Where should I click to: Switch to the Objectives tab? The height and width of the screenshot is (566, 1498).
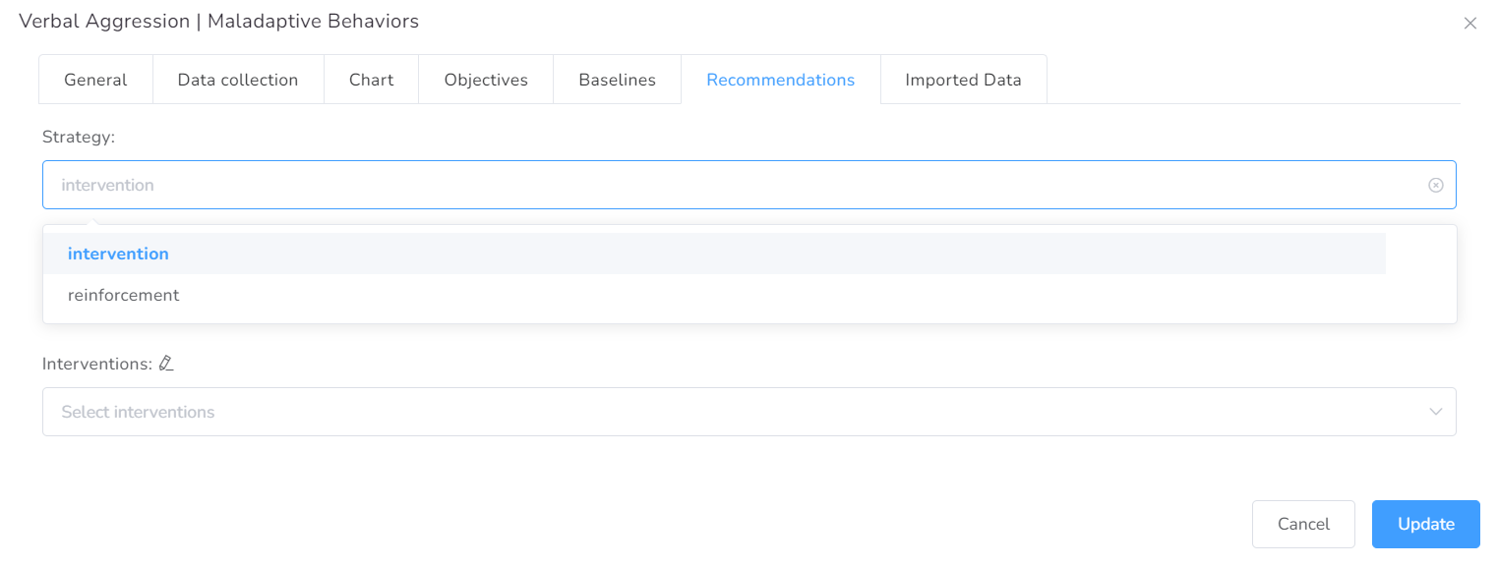486,80
